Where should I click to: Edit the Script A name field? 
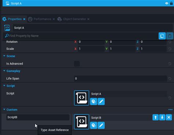(x=93, y=28)
